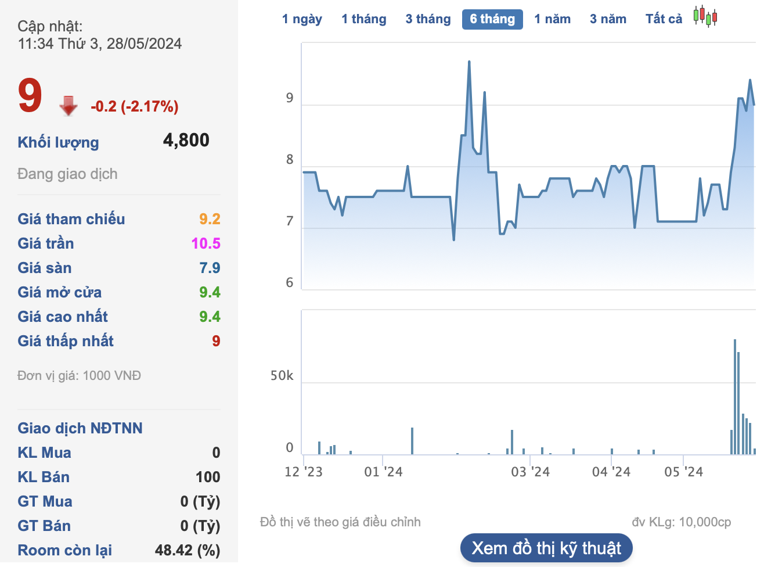
Task: Click the 'Khối lượng' label
Action: coord(58,142)
